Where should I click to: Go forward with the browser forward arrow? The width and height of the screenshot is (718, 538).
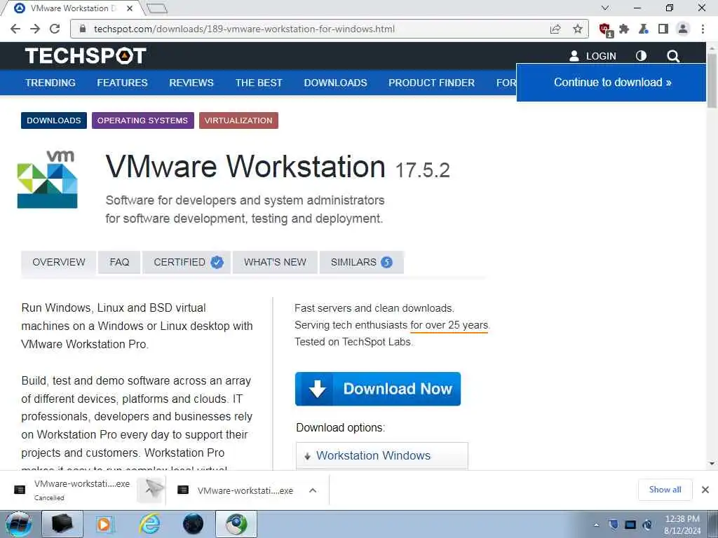coord(35,29)
